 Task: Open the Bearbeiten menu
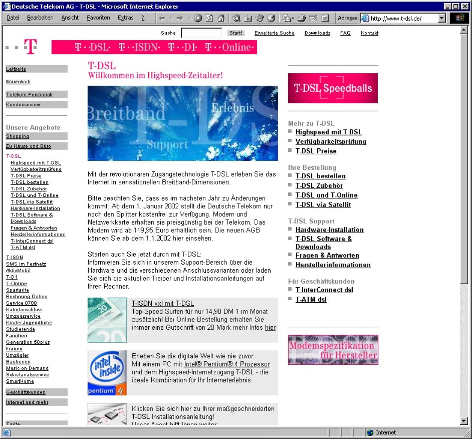click(40, 18)
